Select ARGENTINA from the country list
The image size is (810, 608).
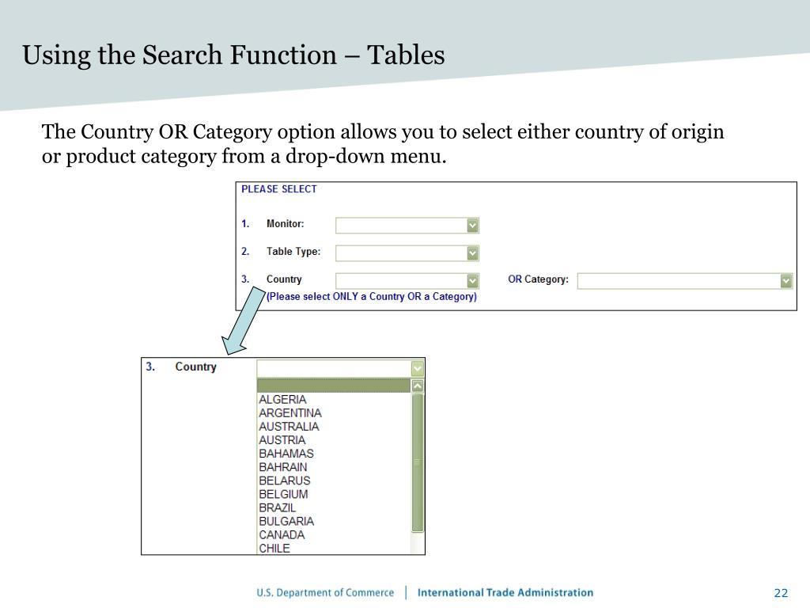[x=334, y=413]
